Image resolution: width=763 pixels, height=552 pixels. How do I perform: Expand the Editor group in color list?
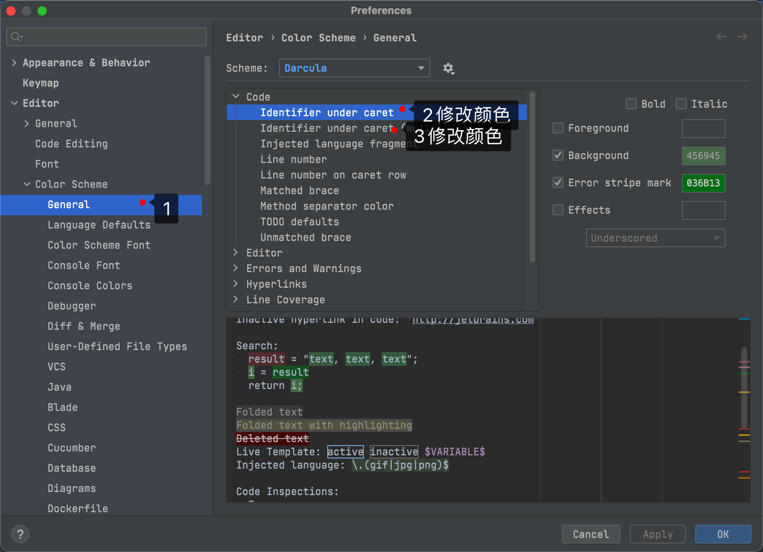coord(236,253)
